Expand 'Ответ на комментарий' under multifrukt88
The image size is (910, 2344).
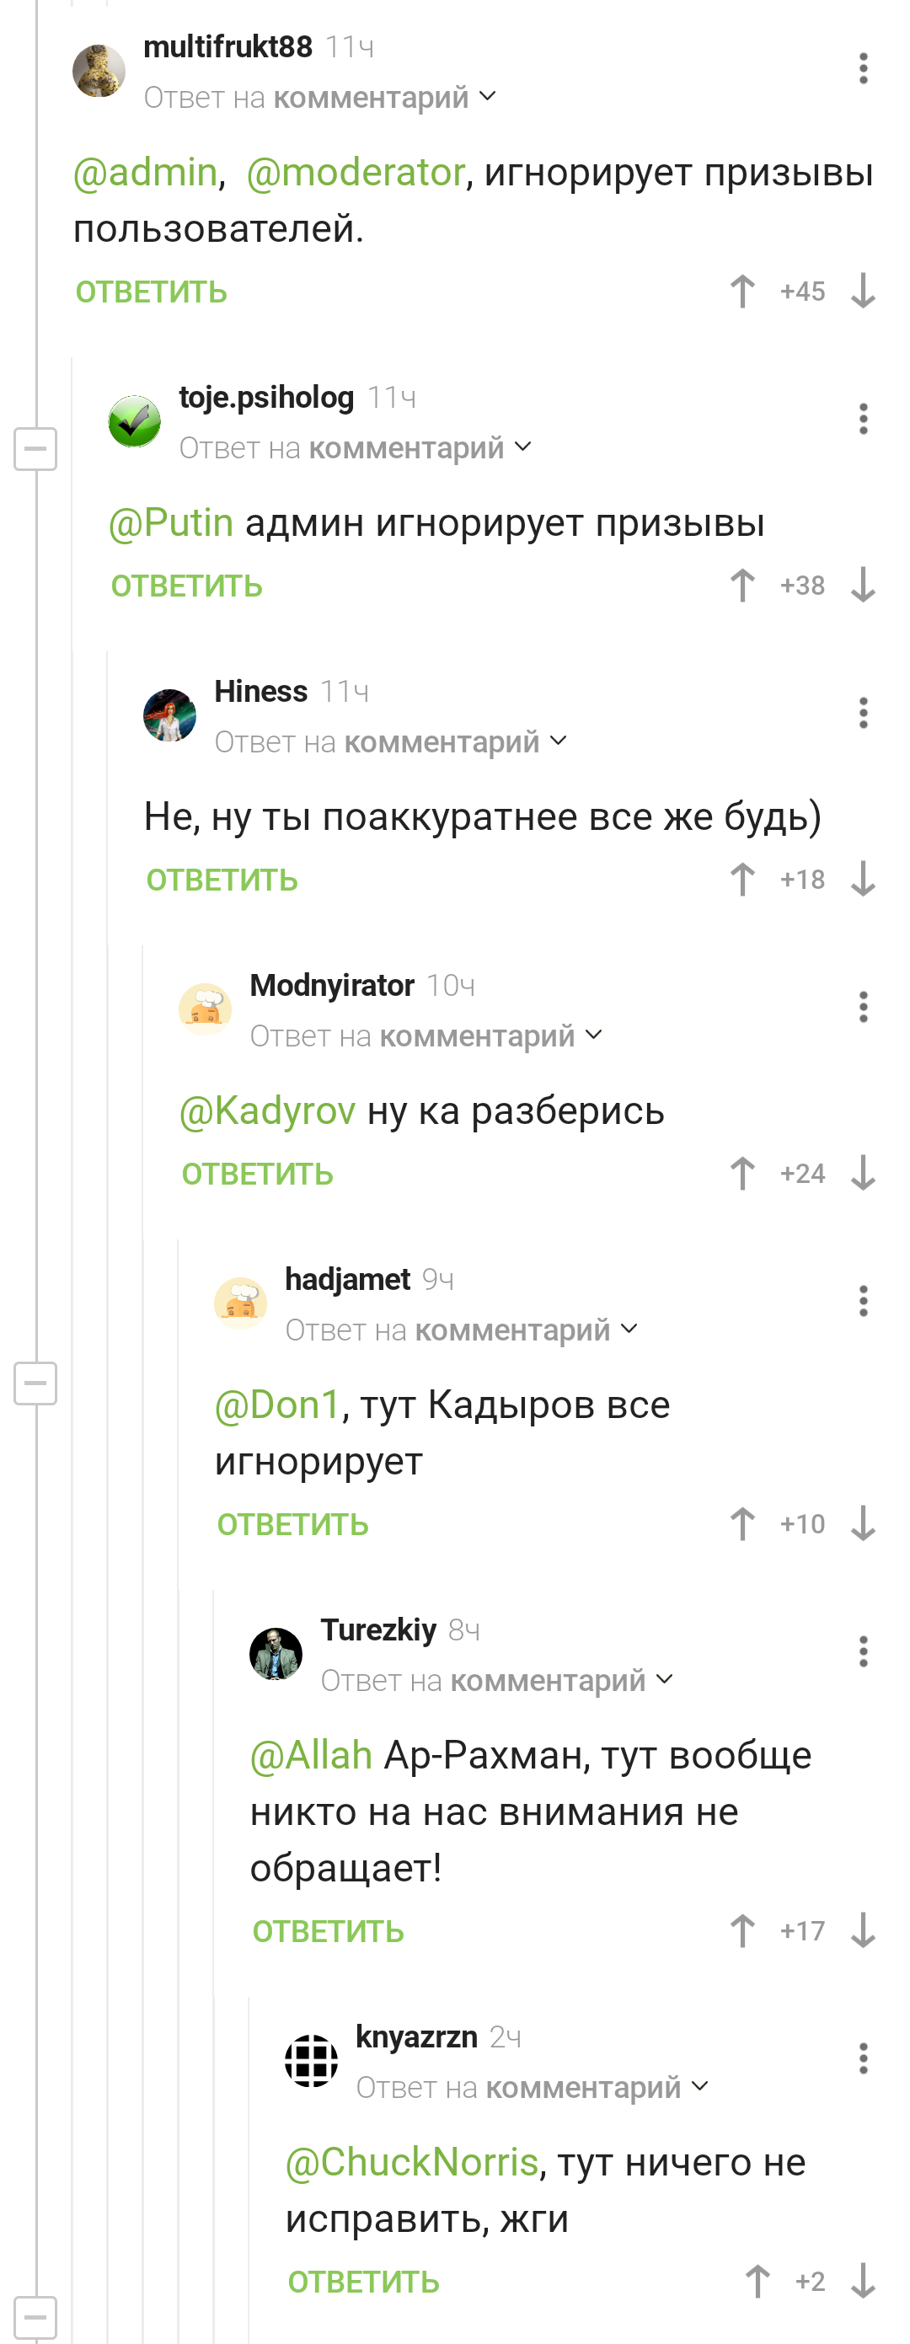(x=320, y=96)
